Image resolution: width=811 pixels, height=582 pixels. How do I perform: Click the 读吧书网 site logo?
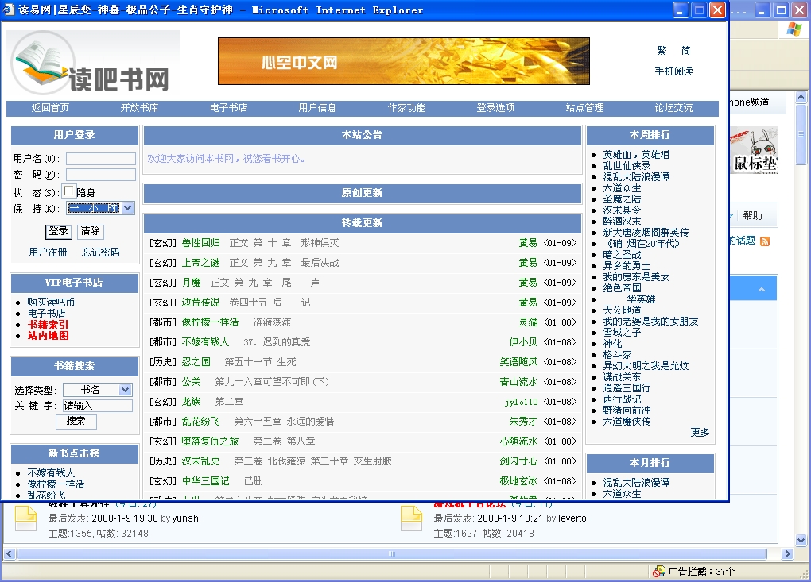point(92,65)
